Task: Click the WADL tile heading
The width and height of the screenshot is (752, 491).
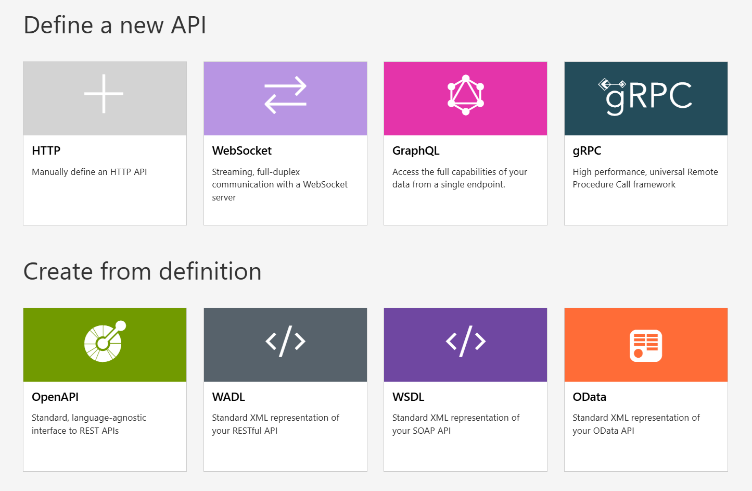Action: coord(228,397)
